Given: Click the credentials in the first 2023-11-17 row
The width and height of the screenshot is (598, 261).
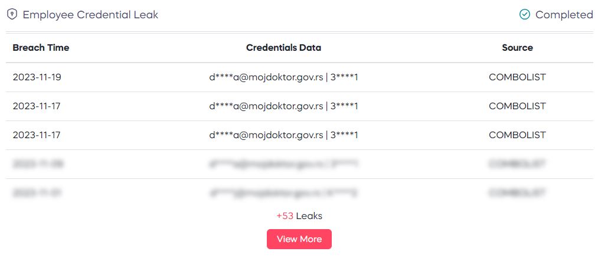Looking at the screenshot, I should point(283,106).
